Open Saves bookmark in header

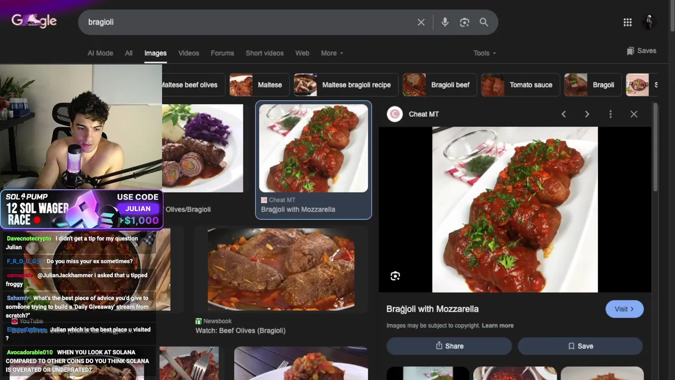click(641, 51)
